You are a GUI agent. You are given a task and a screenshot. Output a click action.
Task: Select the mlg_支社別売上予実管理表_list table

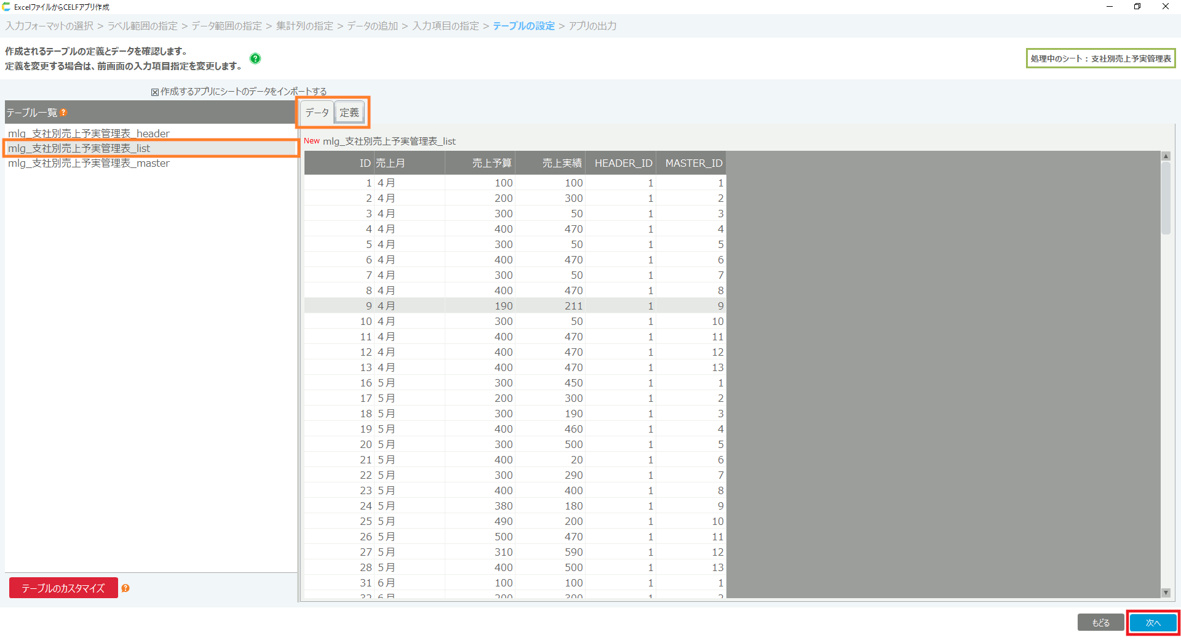[79, 148]
